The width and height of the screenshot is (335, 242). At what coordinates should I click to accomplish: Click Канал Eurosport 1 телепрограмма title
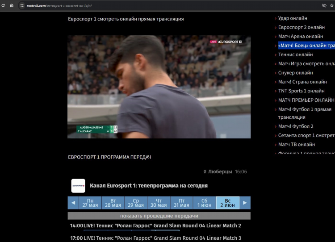[149, 186]
